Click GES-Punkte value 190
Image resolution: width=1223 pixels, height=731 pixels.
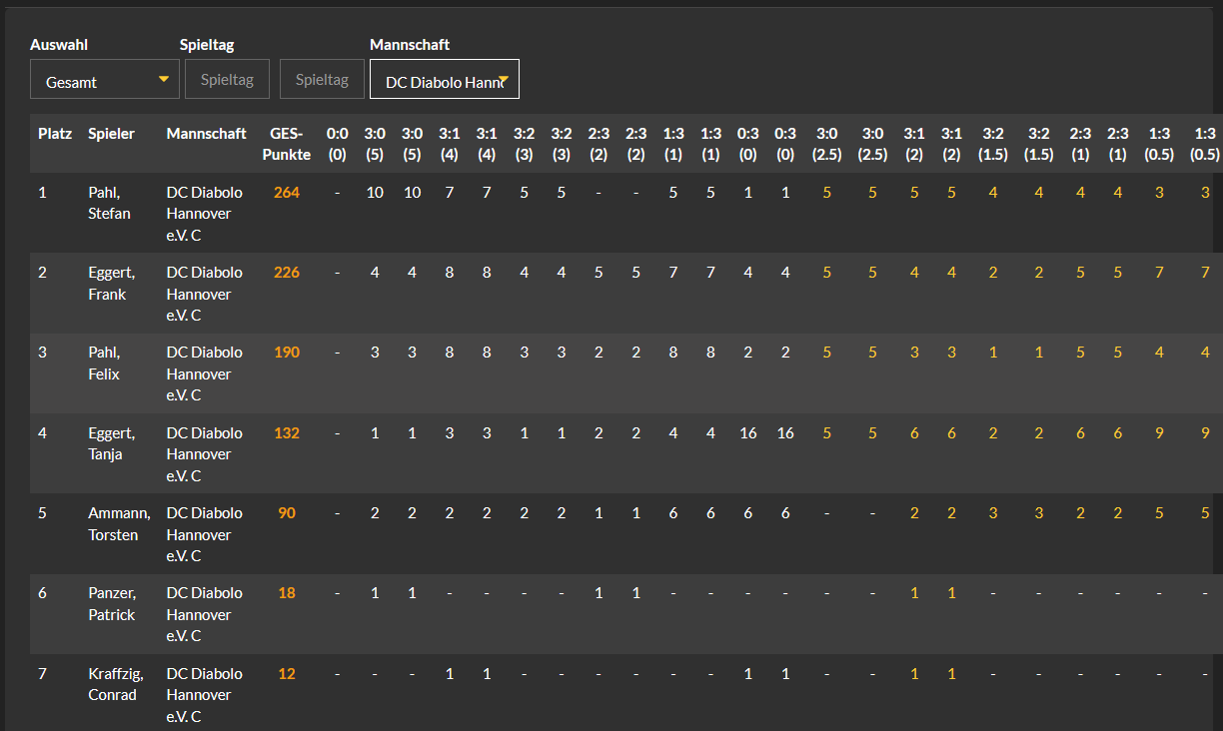pyautogui.click(x=287, y=353)
